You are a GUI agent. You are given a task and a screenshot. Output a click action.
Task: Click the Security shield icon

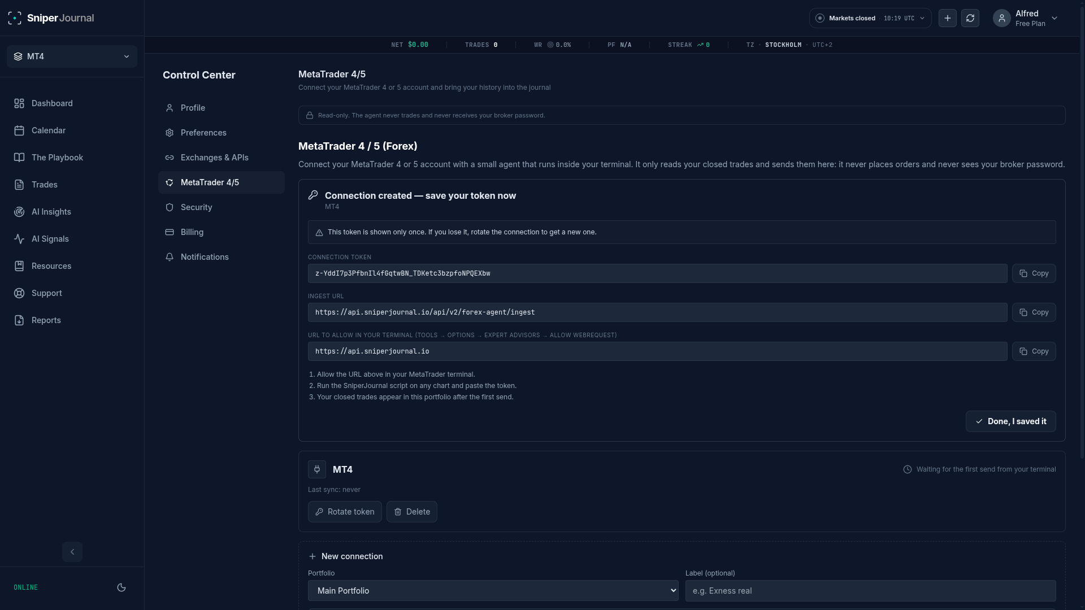170,207
